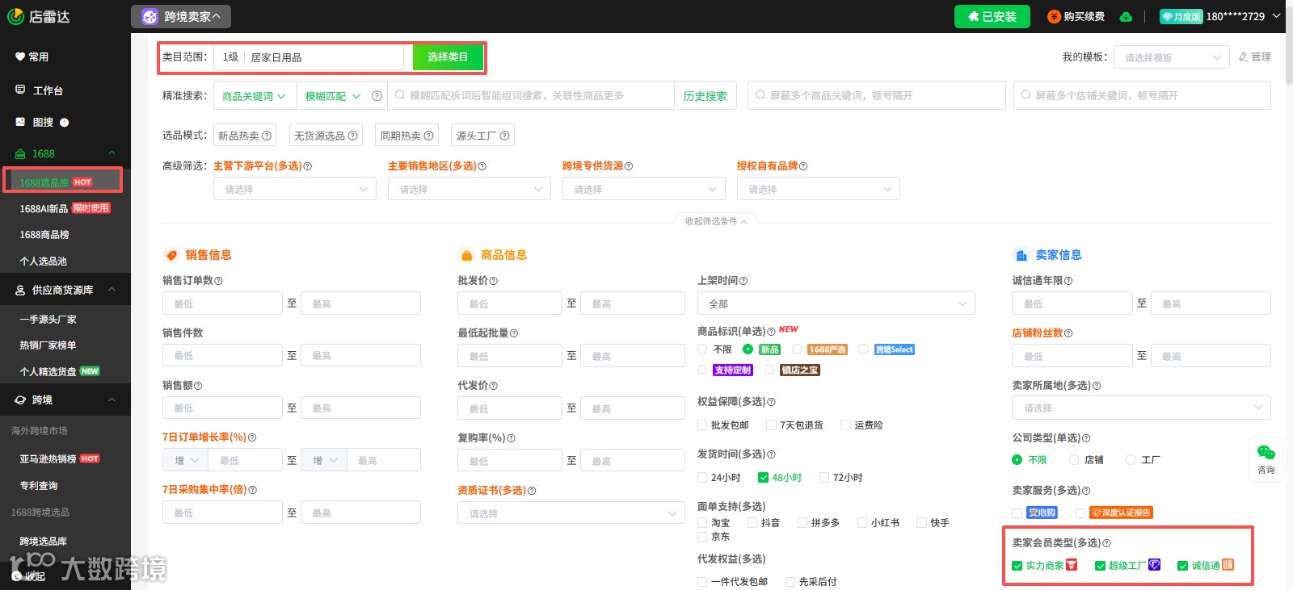Screen dimensions: 1293x590
Task: Open the 模糊匹配 dropdown
Action: pos(333,95)
